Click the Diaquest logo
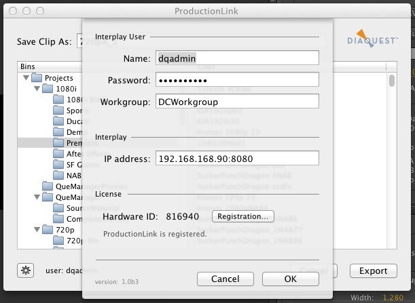 click(372, 39)
